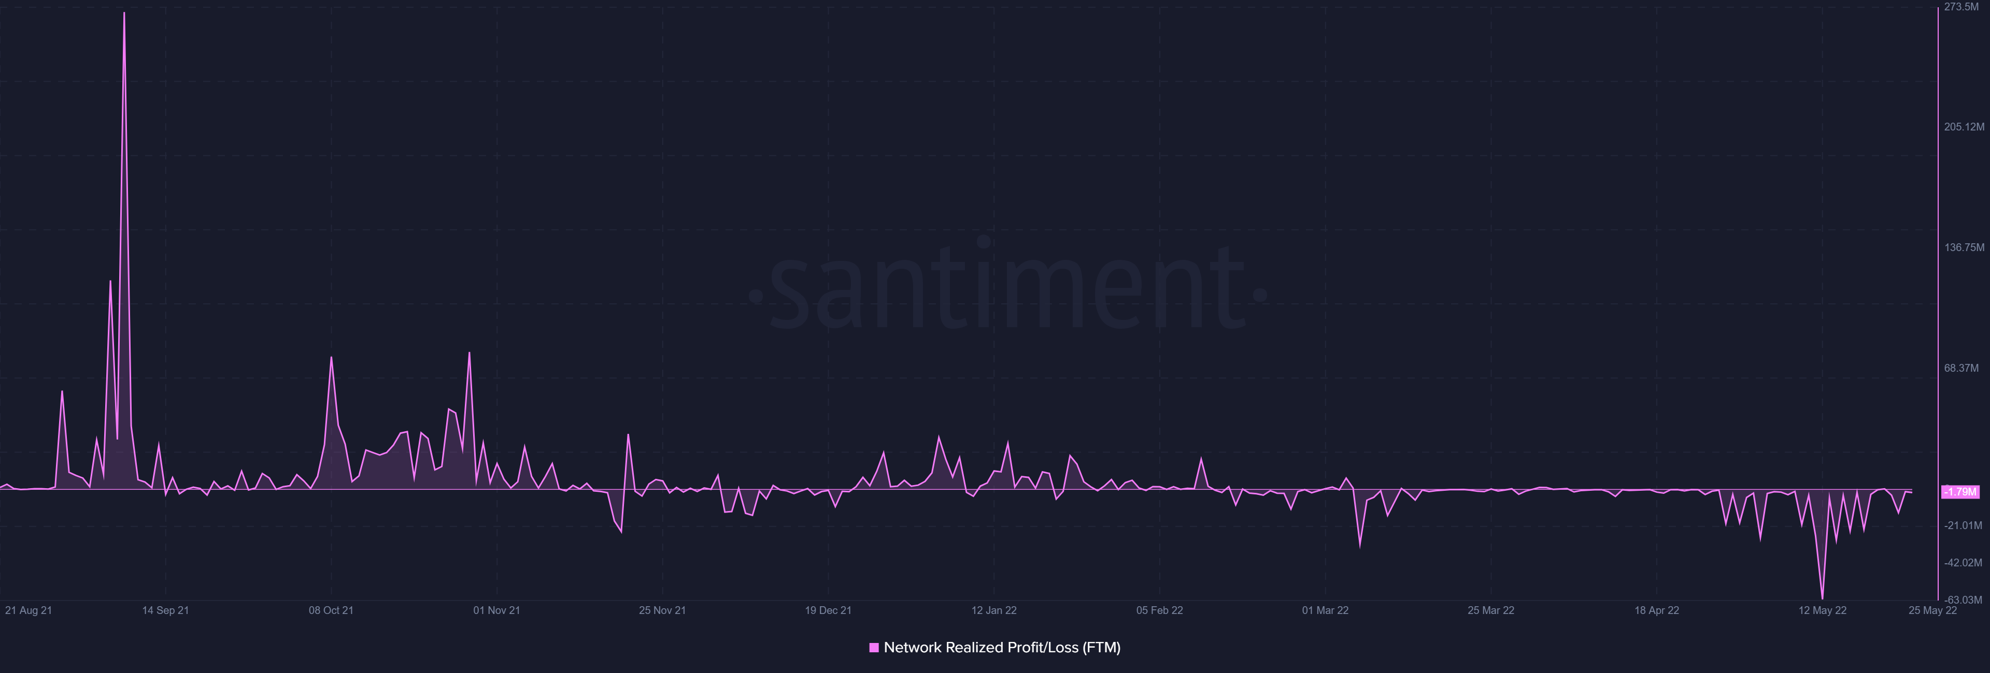Click the 21 Aug 21 date label
This screenshot has width=1990, height=673.
point(29,610)
